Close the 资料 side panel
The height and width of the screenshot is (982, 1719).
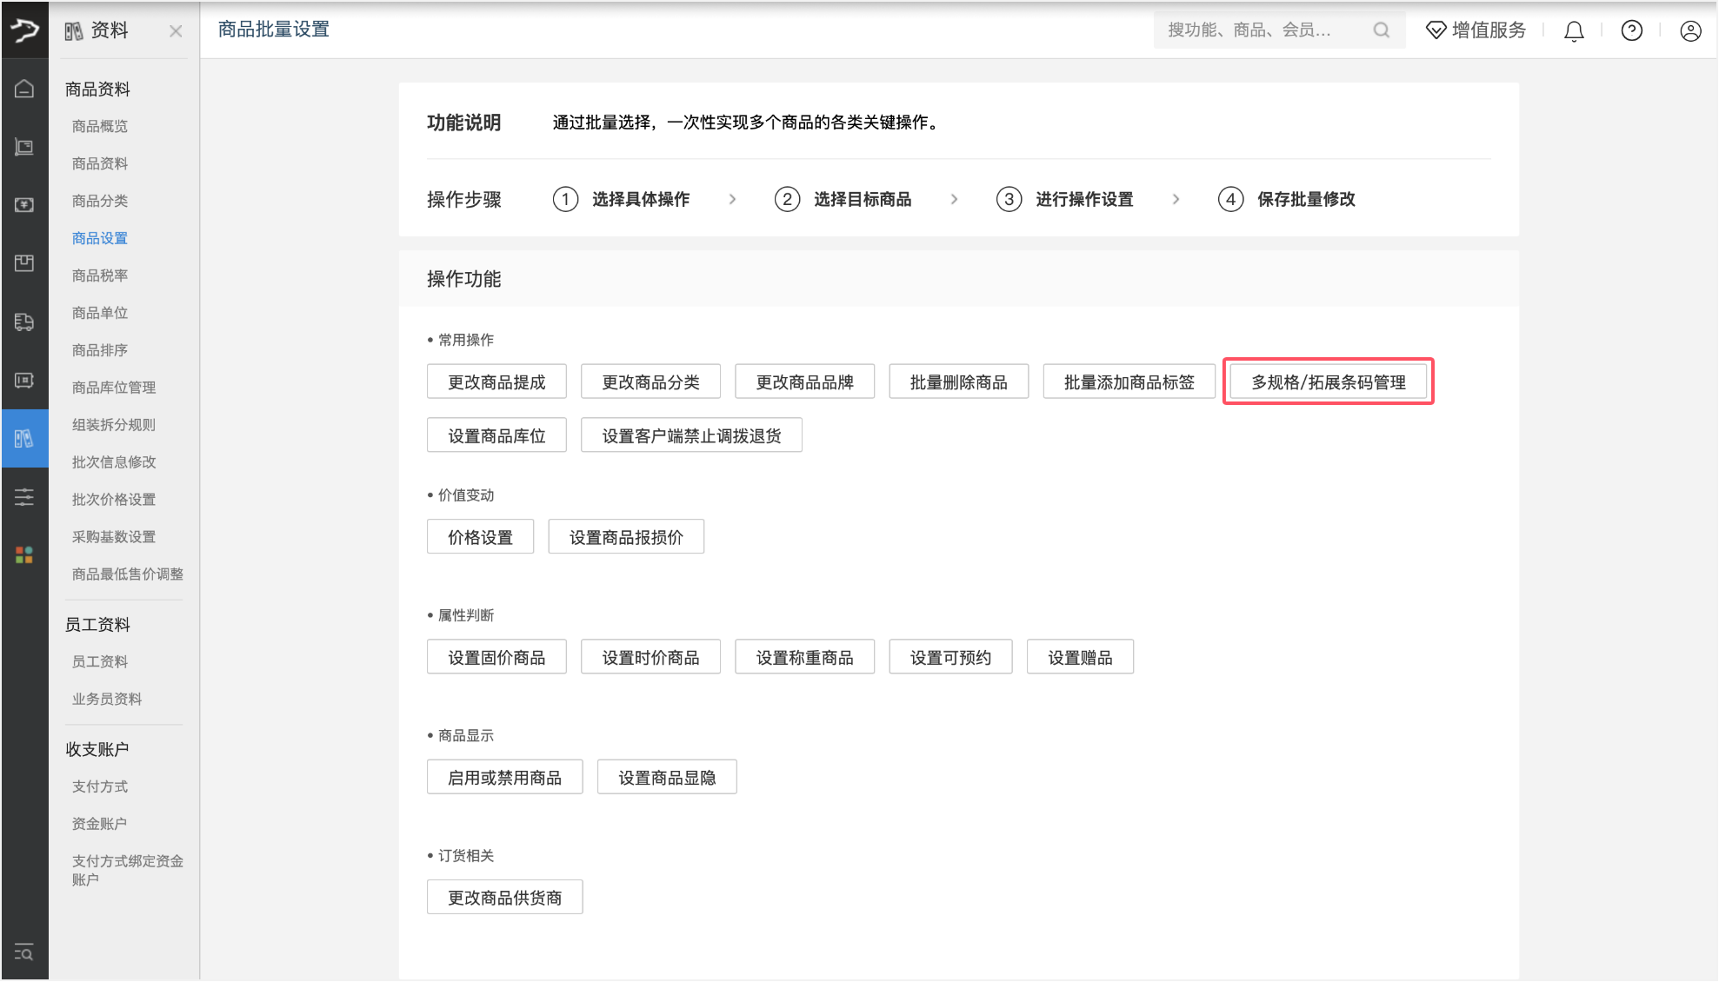(x=176, y=31)
